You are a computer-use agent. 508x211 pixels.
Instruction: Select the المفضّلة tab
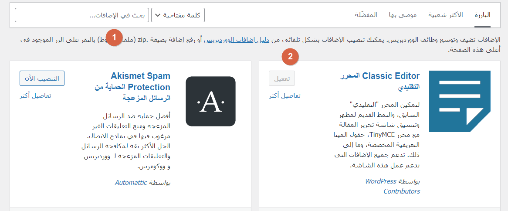click(366, 15)
